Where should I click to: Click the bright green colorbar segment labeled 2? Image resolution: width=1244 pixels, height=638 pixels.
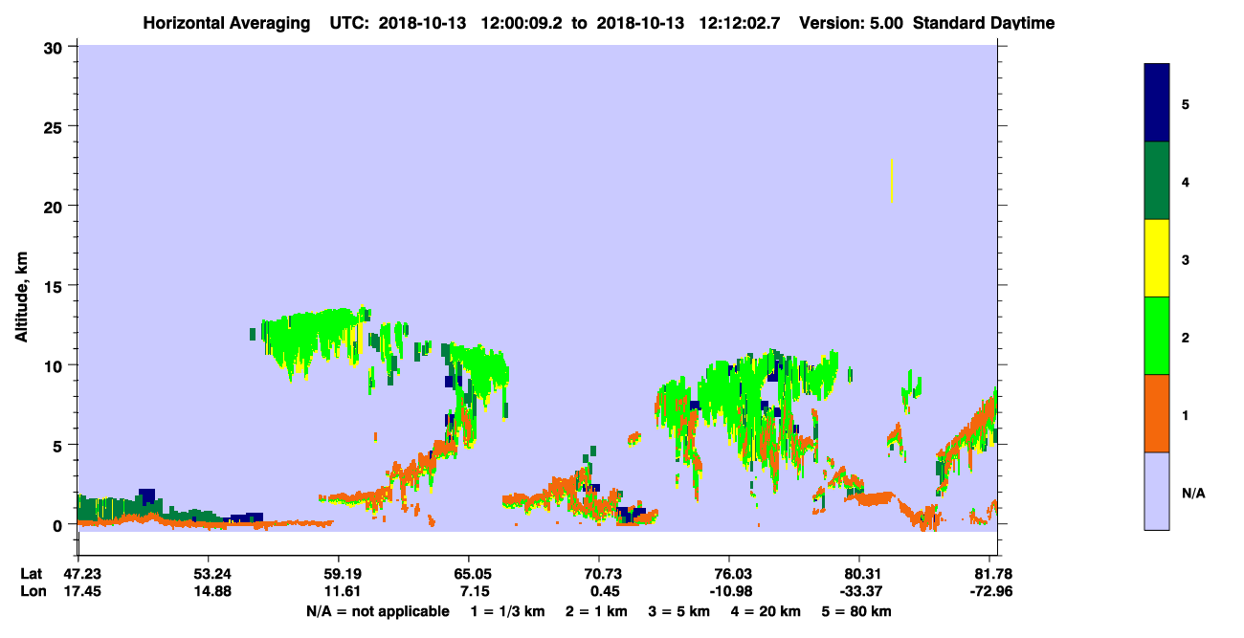tap(1157, 336)
